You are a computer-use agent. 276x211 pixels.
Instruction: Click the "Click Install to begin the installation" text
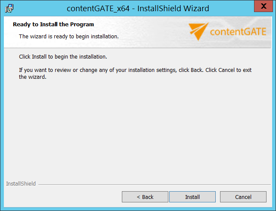63,56
